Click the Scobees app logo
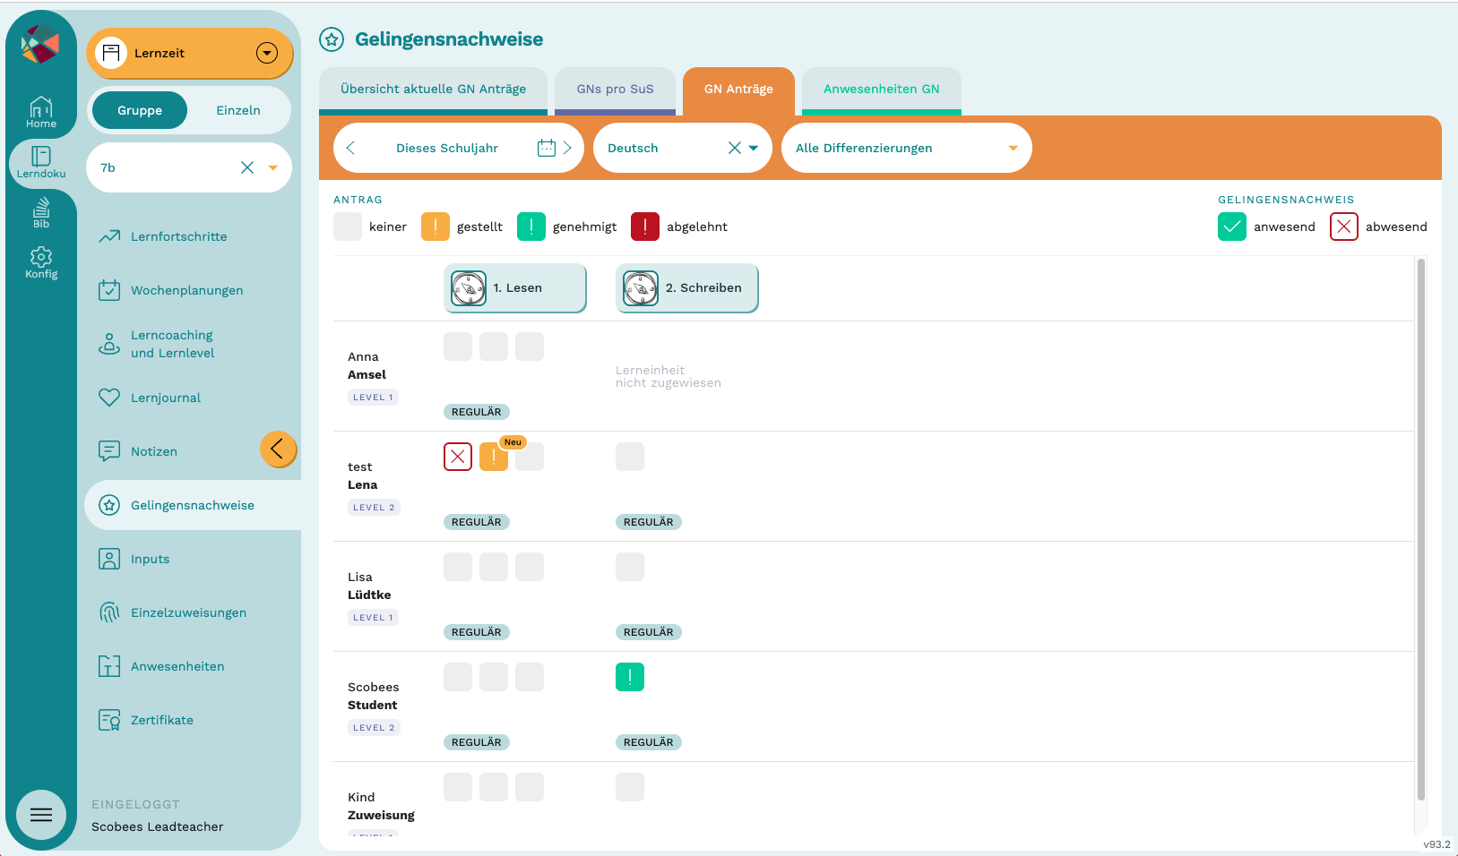The width and height of the screenshot is (1458, 856). point(40,44)
